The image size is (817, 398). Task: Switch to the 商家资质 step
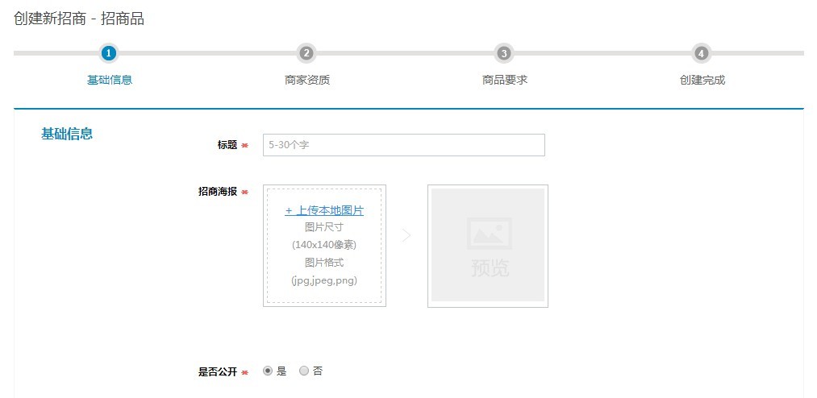pyautogui.click(x=307, y=80)
